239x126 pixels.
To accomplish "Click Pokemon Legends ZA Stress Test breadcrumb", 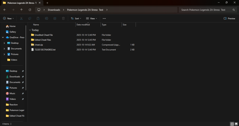I will 85,10.
